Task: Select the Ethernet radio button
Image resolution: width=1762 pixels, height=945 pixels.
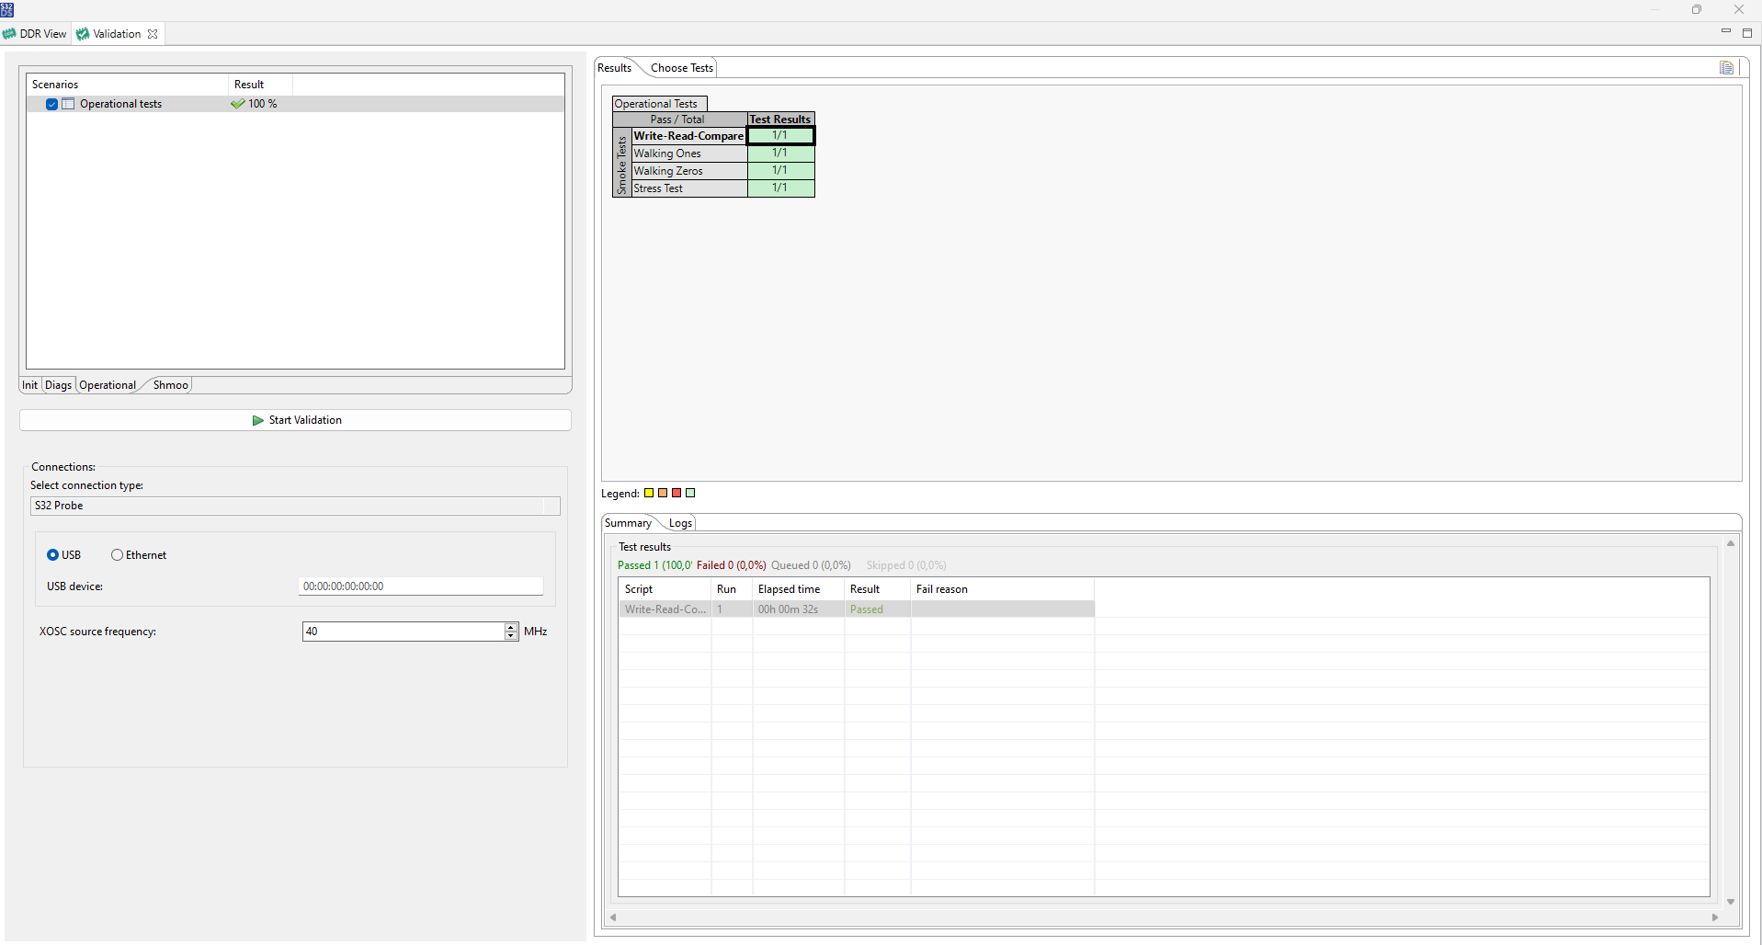Action: pyautogui.click(x=117, y=554)
